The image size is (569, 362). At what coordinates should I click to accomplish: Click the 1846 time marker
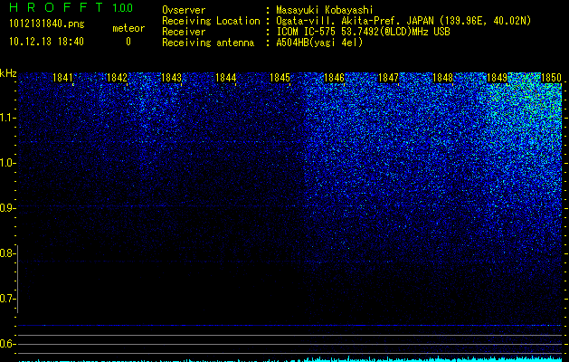coord(334,78)
